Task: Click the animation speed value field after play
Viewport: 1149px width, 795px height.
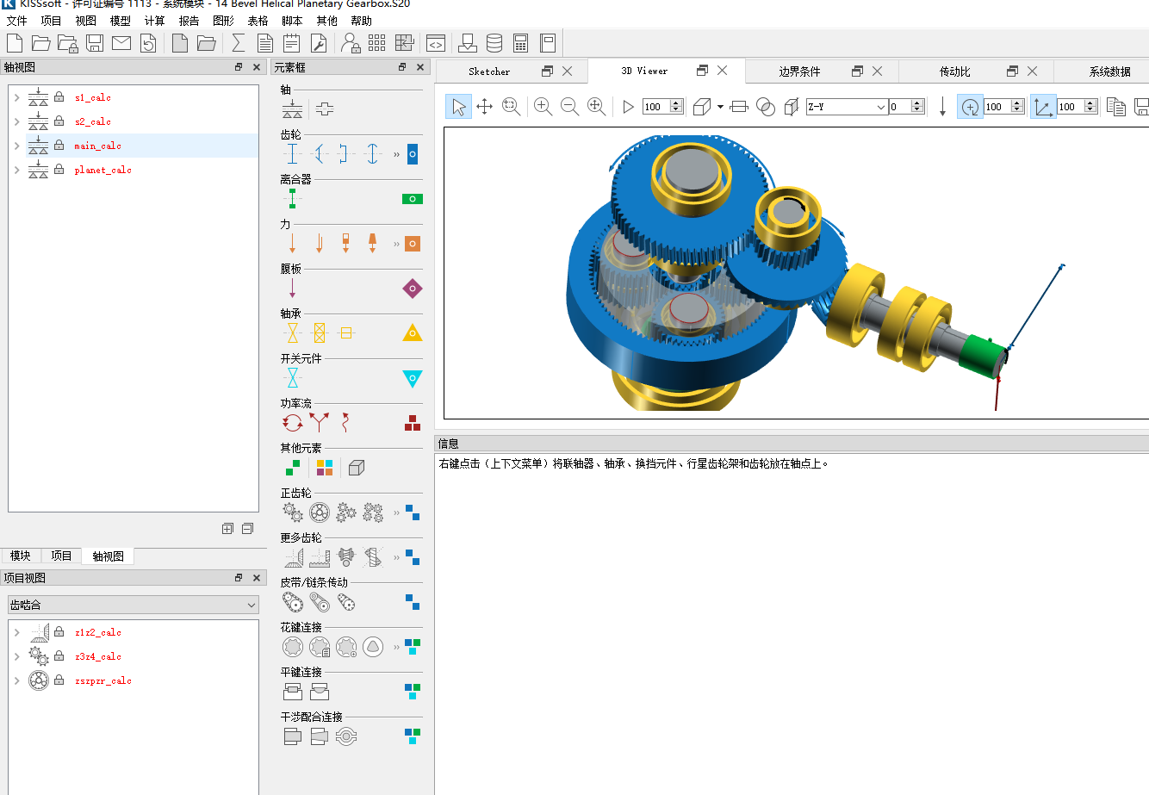Action: click(655, 107)
